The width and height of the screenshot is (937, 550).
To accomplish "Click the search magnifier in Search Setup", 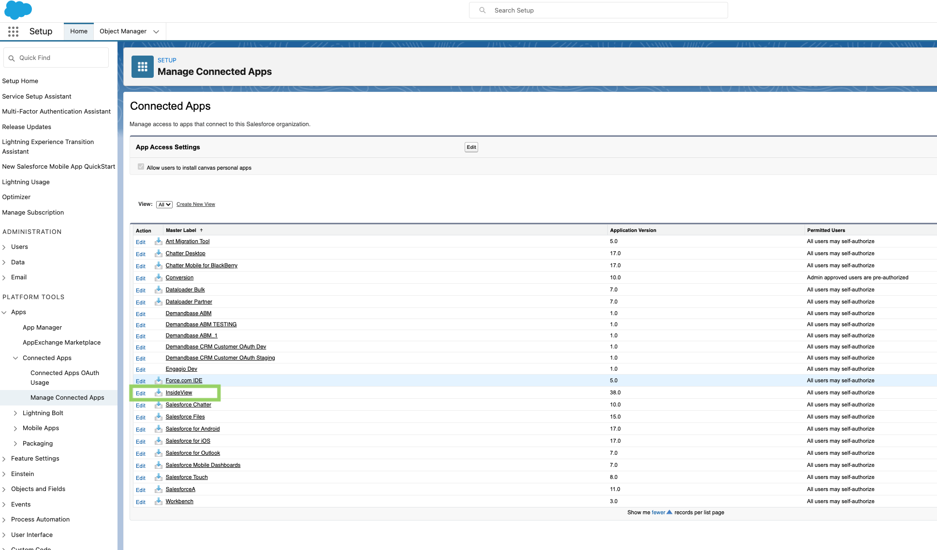I will click(x=483, y=10).
